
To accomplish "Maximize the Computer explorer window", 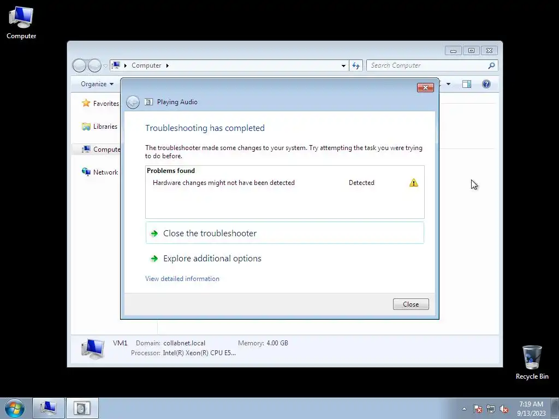I will [x=471, y=51].
